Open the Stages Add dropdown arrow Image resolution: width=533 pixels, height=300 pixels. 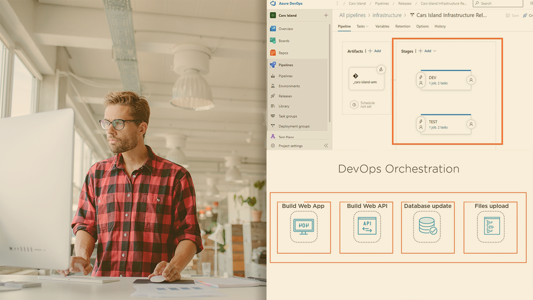435,51
